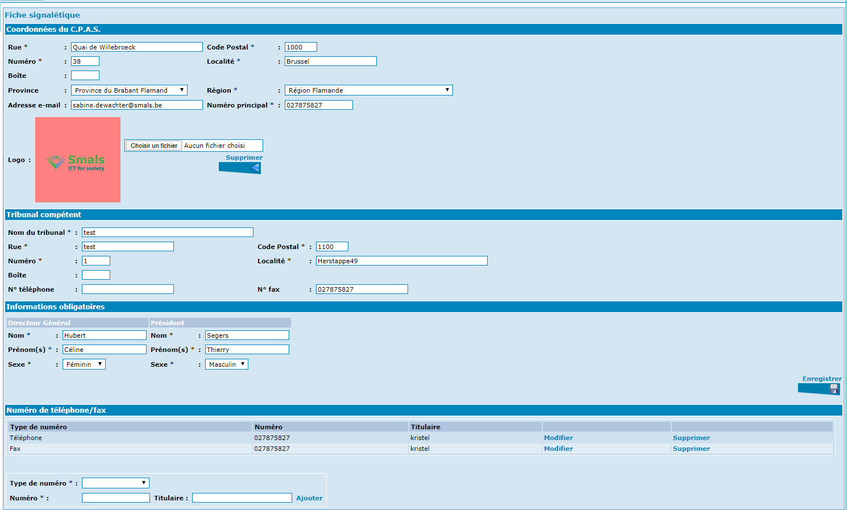This screenshot has width=848, height=510.
Task: Open the Type de numéro dropdown
Action: click(115, 483)
